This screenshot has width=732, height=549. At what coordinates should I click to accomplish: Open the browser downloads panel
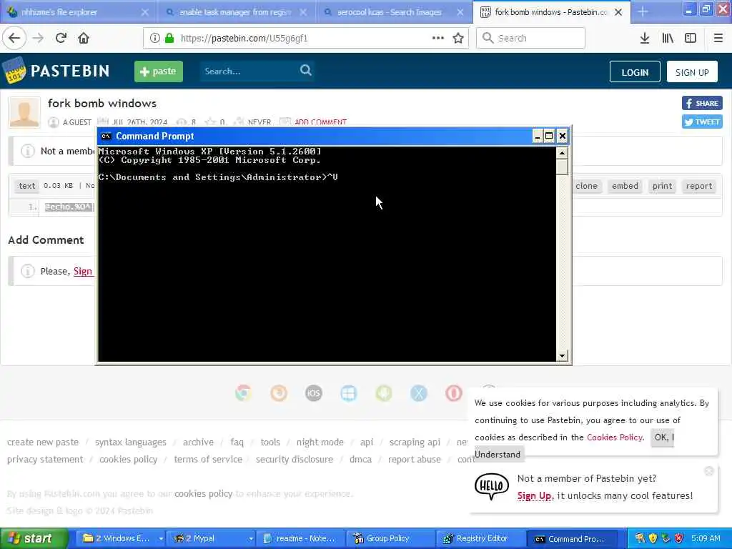click(x=645, y=39)
